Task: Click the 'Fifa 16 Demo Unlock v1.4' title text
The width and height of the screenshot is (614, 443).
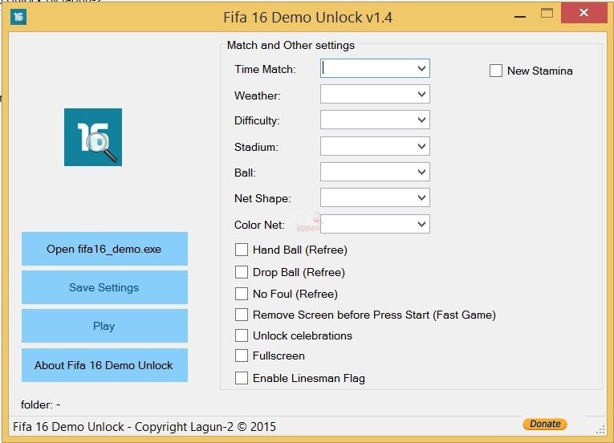Action: pos(307,17)
